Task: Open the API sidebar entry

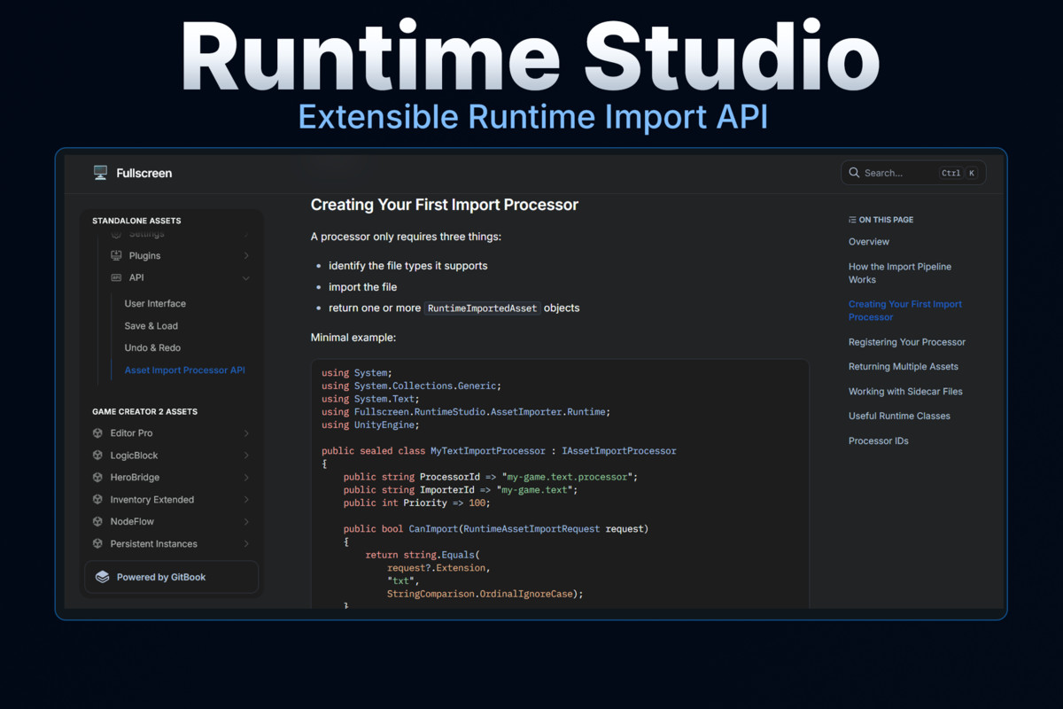Action: click(136, 278)
